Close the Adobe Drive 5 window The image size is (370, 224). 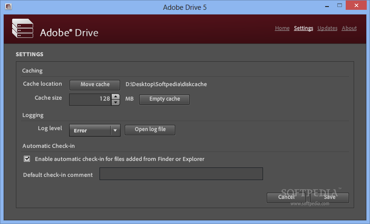pos(356,5)
